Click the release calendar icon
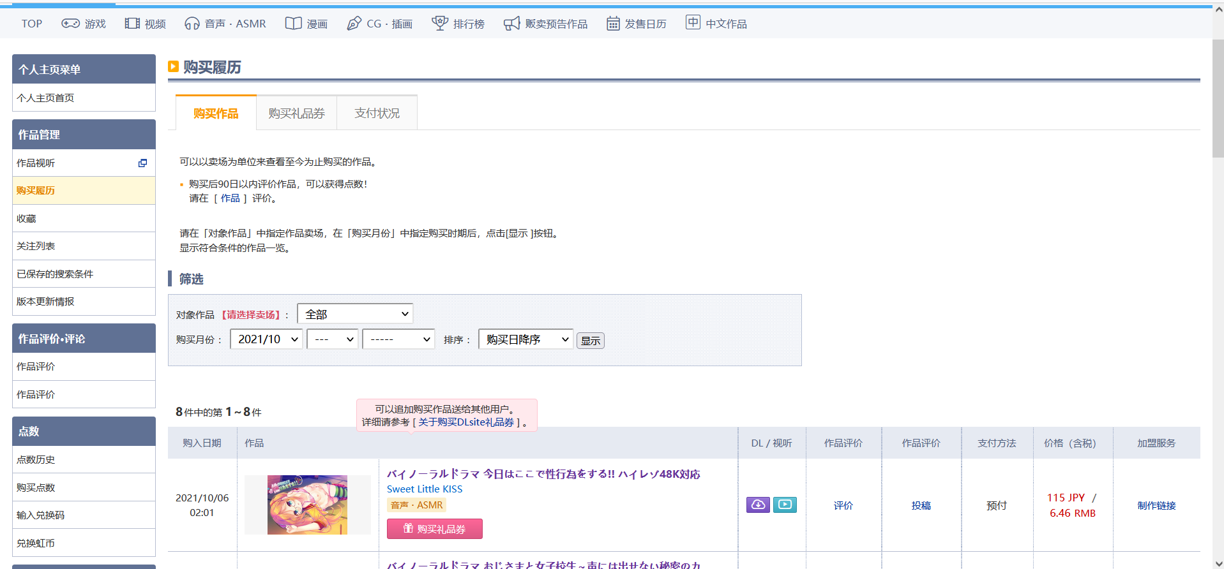This screenshot has width=1224, height=569. [612, 24]
